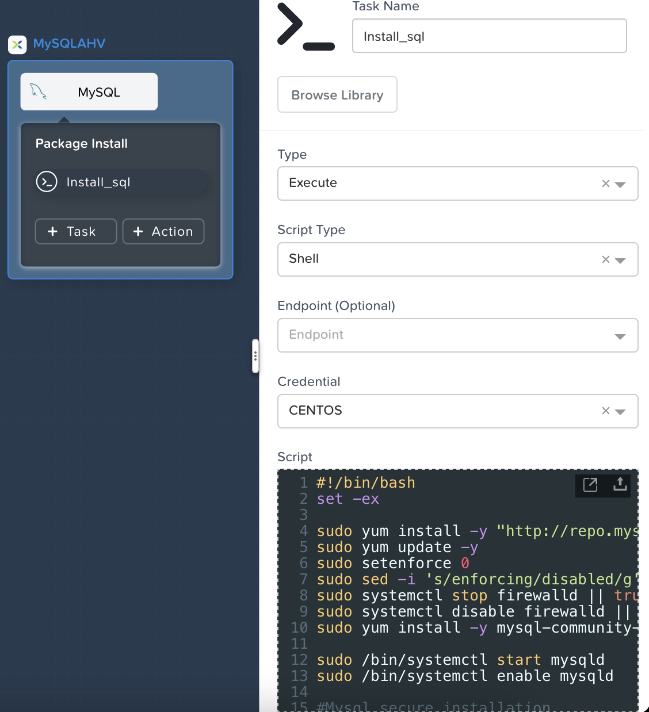Click the large shell prompt task icon
Viewport: 649px width, 712px height.
[x=306, y=27]
